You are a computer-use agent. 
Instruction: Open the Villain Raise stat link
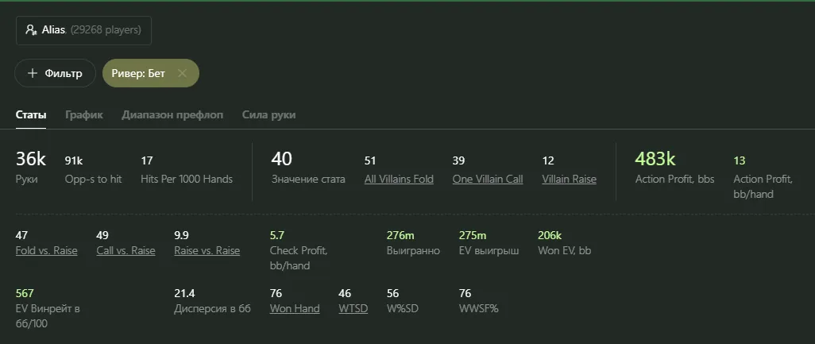[x=569, y=179]
